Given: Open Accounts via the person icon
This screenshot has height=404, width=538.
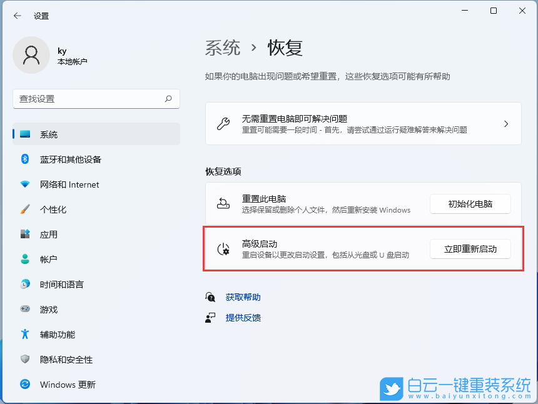Looking at the screenshot, I should 24,260.
